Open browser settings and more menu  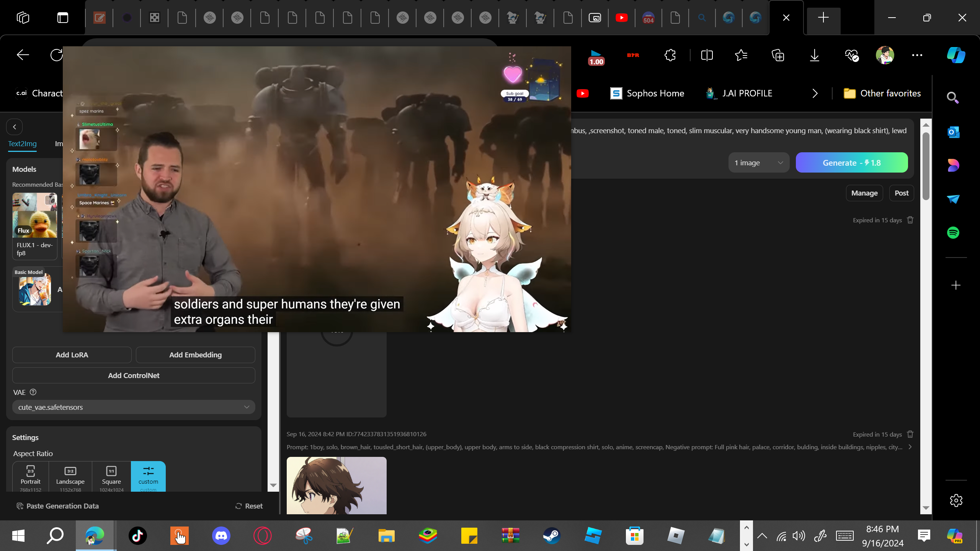(x=917, y=55)
